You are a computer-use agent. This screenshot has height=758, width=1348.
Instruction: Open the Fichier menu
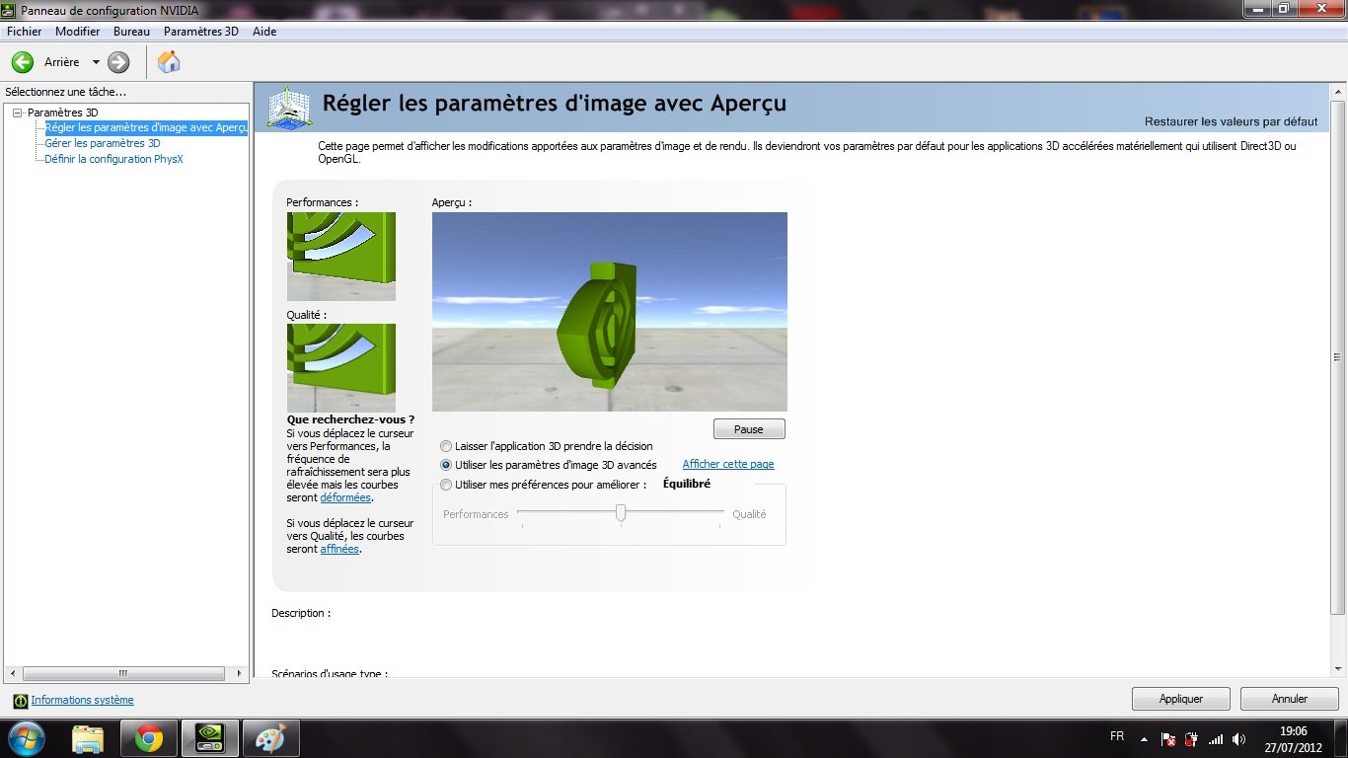coord(25,32)
